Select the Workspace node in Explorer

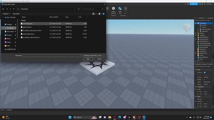203,23
